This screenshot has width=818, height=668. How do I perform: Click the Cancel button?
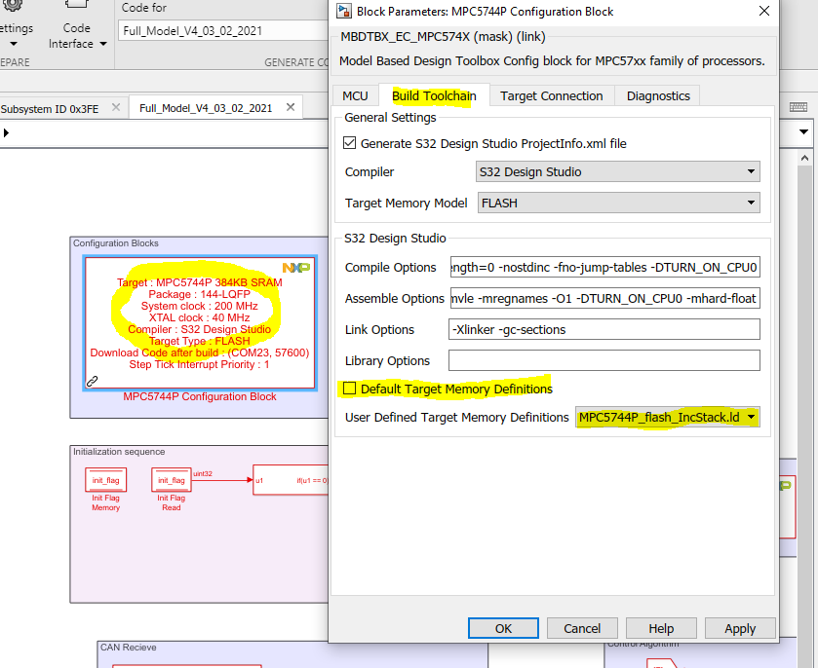click(582, 628)
